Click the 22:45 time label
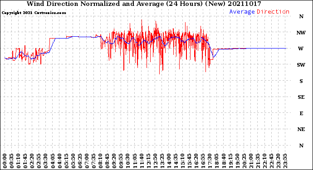Image resolution: width=313 pixels, height=170 pixels. 271,161
